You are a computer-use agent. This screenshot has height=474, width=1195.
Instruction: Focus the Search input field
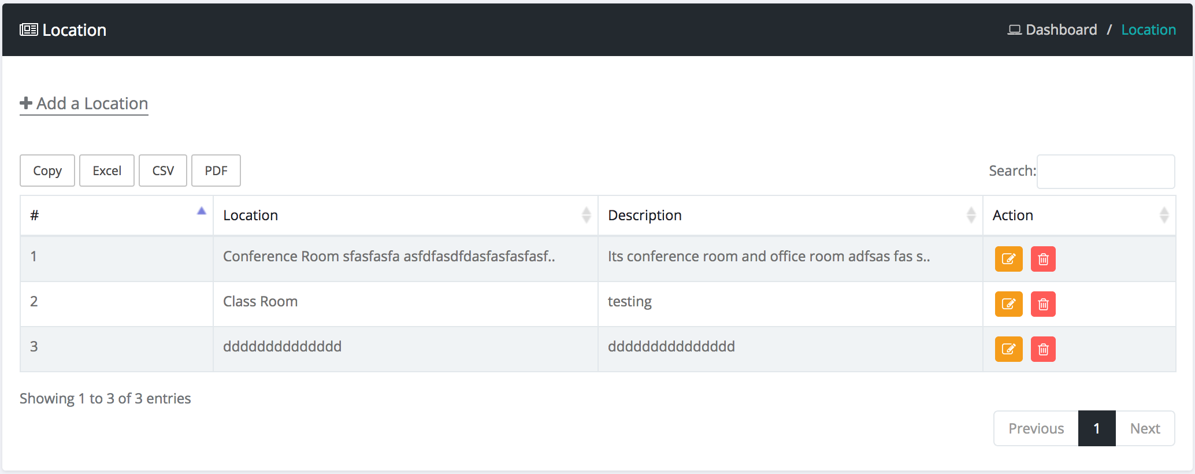point(1105,172)
